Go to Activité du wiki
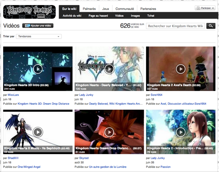The image size is (219, 172). pyautogui.click(x=72, y=16)
